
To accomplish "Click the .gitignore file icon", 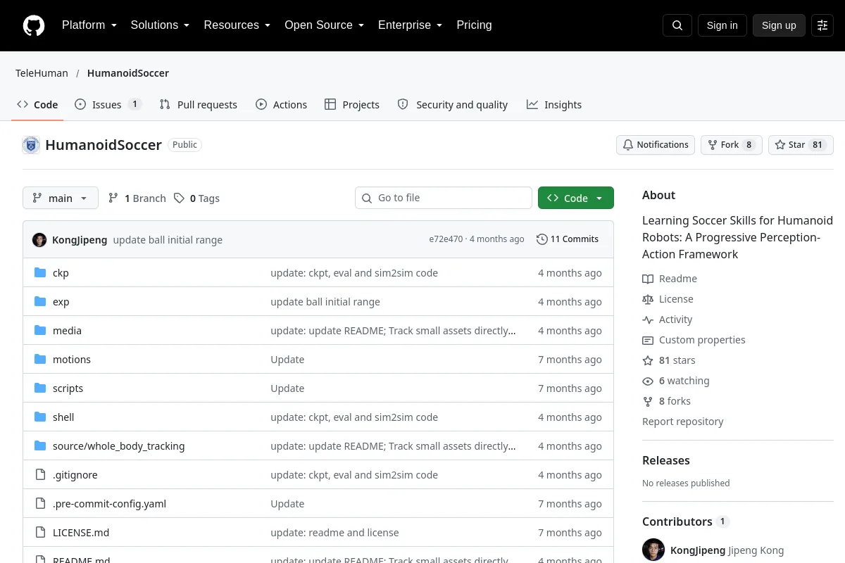I will click(40, 475).
